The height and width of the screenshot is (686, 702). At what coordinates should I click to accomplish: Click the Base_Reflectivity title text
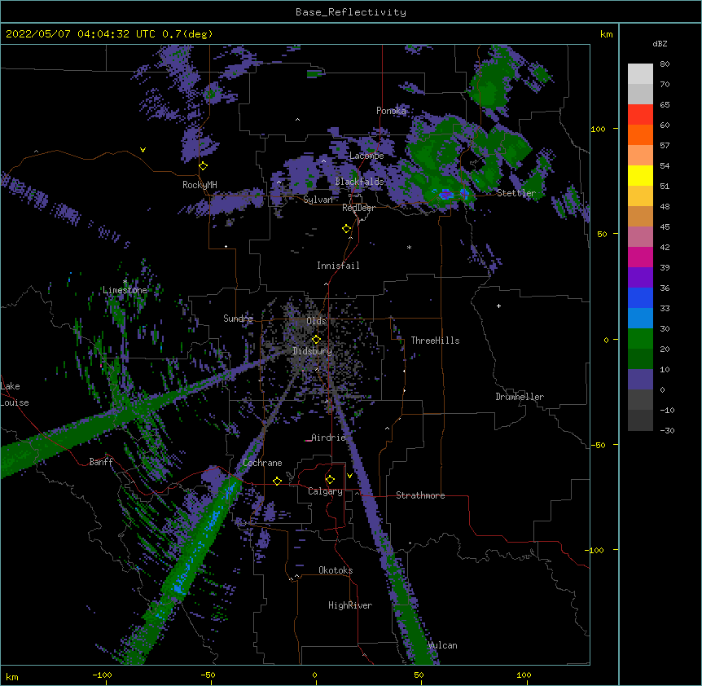coord(351,12)
